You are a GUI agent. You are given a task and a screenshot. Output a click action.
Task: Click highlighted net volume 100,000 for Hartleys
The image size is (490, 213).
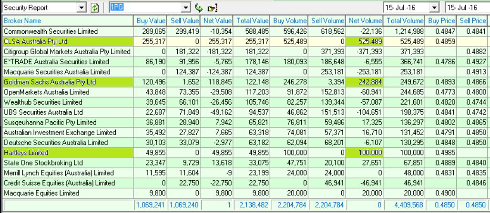365,153
